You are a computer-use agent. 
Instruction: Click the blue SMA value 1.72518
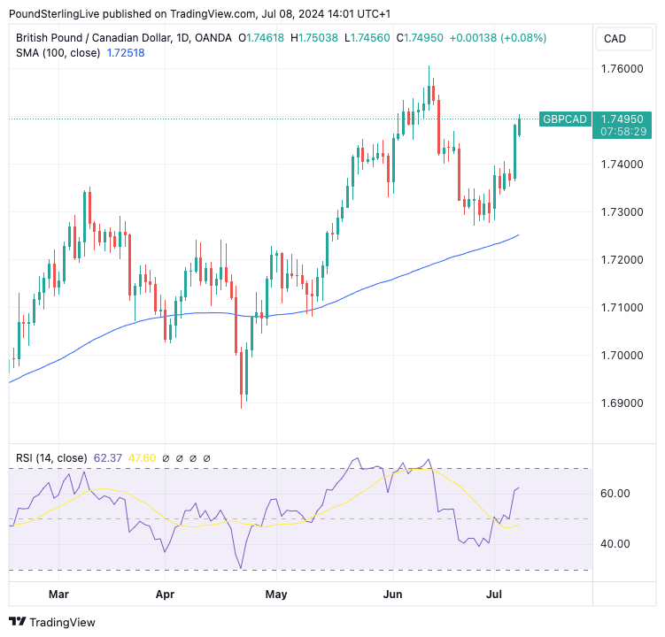click(x=125, y=53)
